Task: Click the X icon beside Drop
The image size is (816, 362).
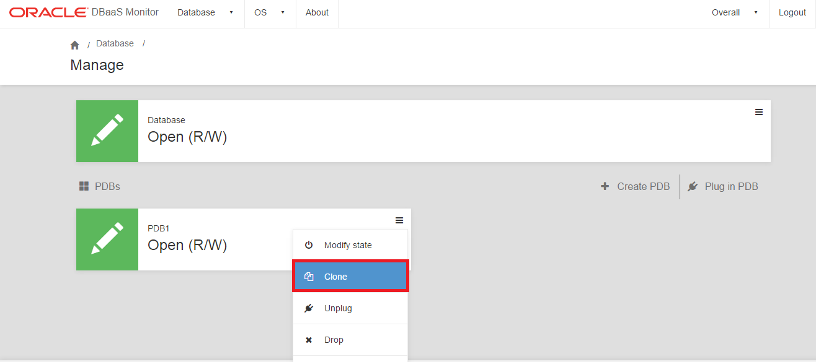Action: [309, 340]
